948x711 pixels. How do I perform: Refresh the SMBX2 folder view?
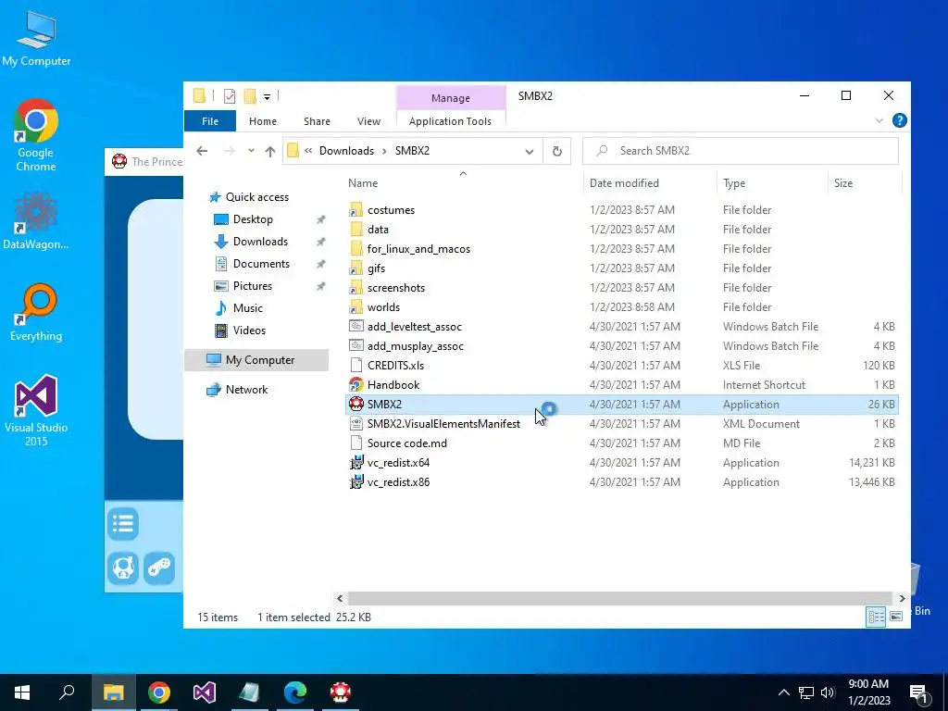(x=556, y=151)
